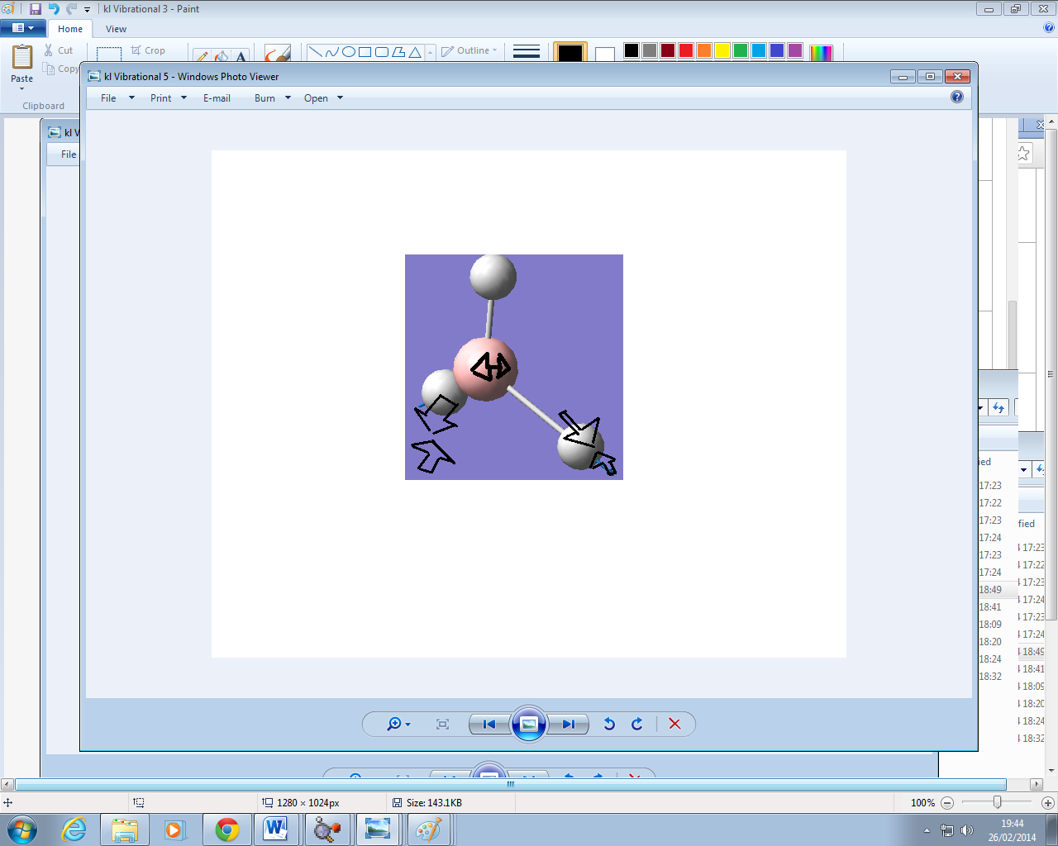
Task: Pick the indigo palette color
Action: tap(777, 51)
